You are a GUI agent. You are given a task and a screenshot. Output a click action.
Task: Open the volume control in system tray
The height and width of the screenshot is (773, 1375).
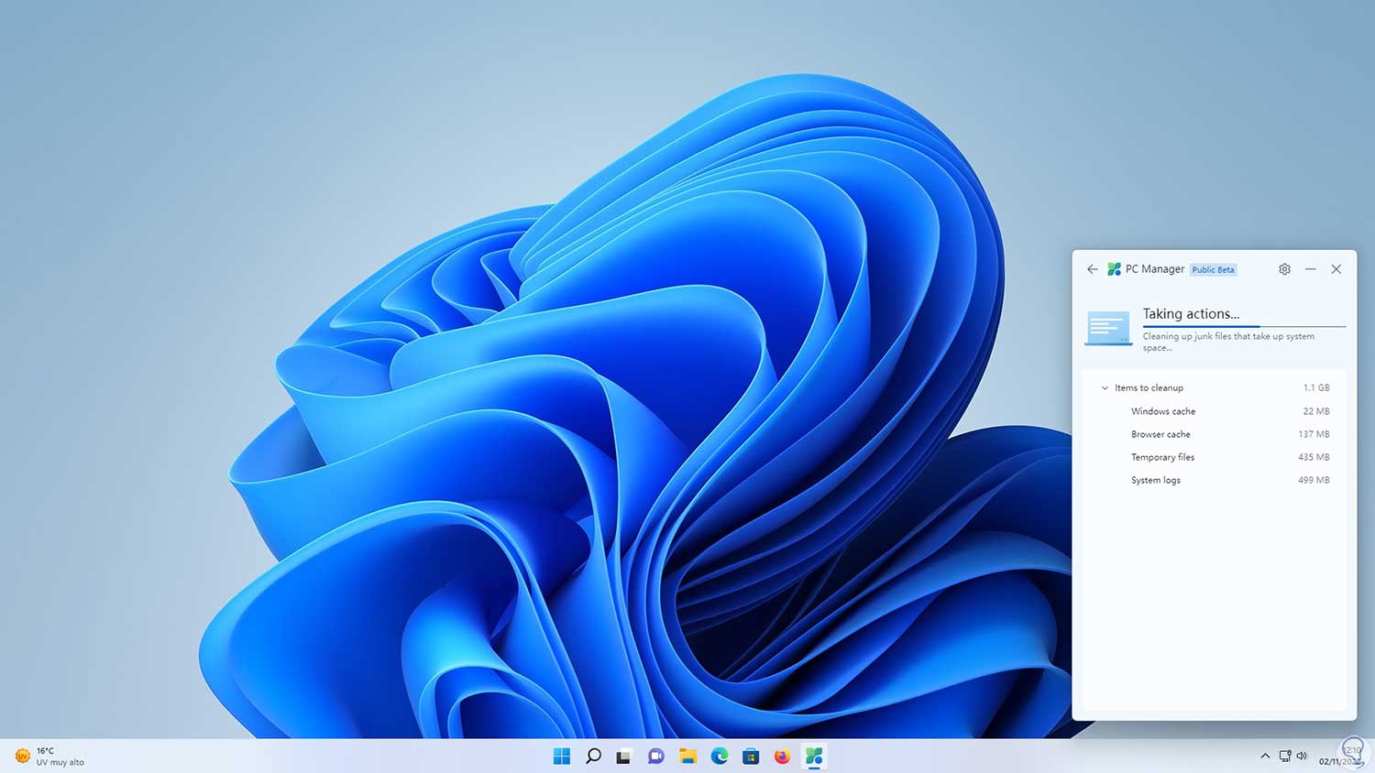pos(1302,756)
